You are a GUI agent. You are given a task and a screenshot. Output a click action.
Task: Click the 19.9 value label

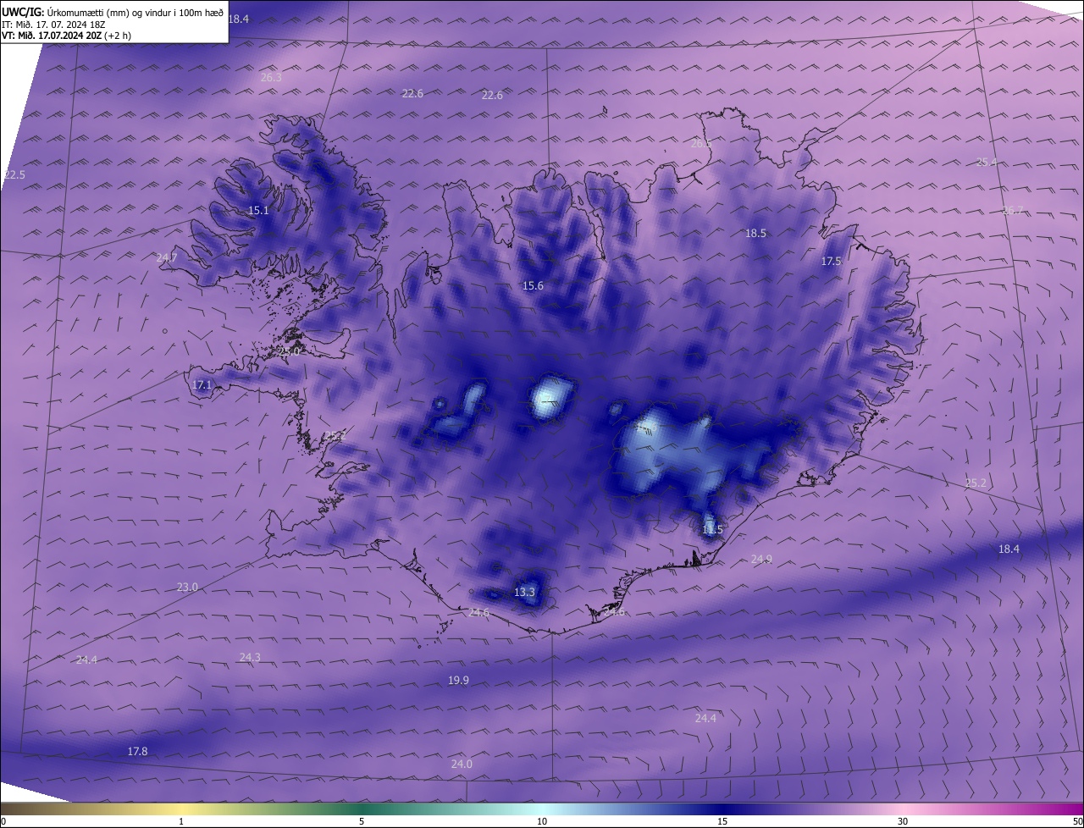[458, 680]
